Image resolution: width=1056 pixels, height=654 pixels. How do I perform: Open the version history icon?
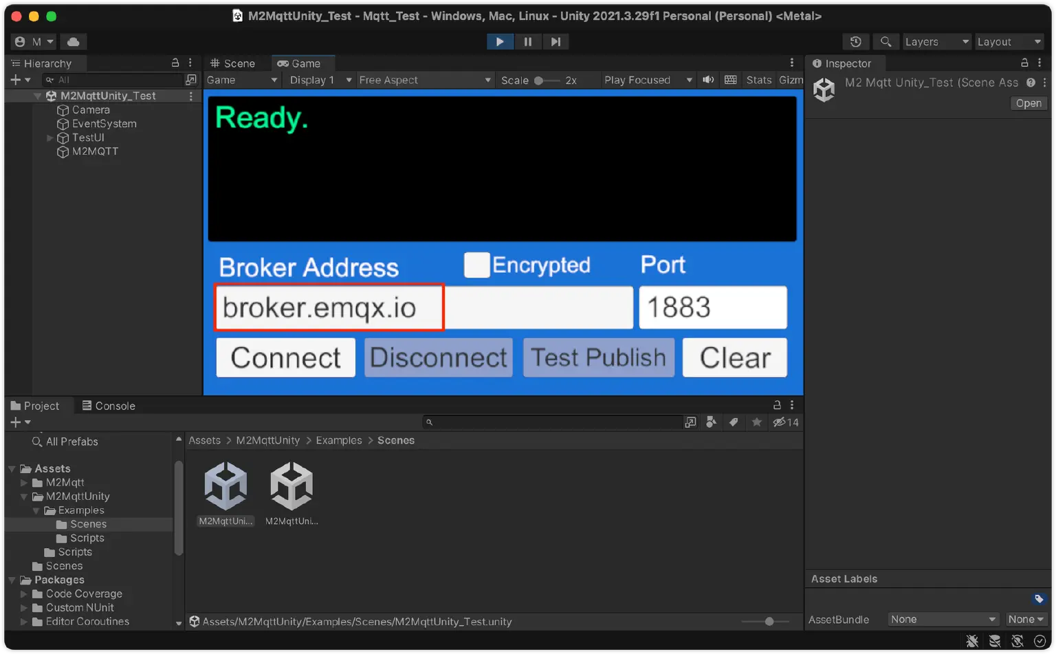[855, 42]
